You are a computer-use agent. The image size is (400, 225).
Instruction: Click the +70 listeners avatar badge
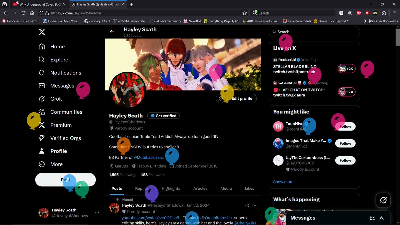click(346, 92)
